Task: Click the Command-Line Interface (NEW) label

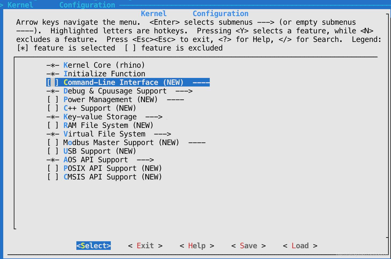Action: click(x=123, y=82)
